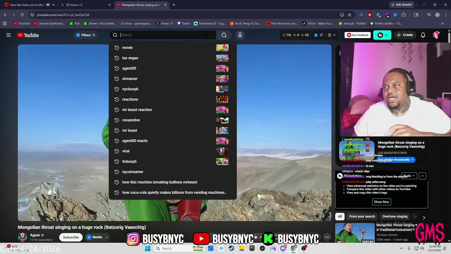Viewport: 451px width, 254px height.
Task: Open the Chrome profile J avatar
Action: click(437, 15)
